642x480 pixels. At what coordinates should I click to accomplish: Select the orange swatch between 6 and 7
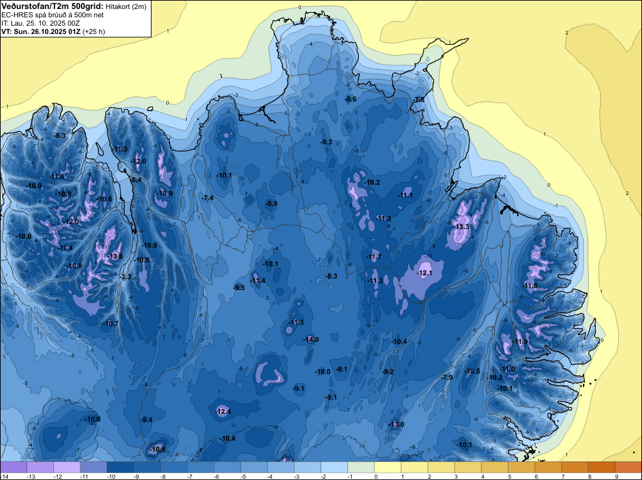(x=548, y=467)
